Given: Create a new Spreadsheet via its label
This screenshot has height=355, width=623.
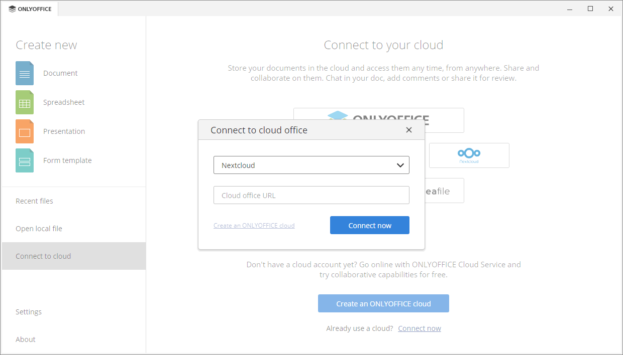Looking at the screenshot, I should point(64,102).
